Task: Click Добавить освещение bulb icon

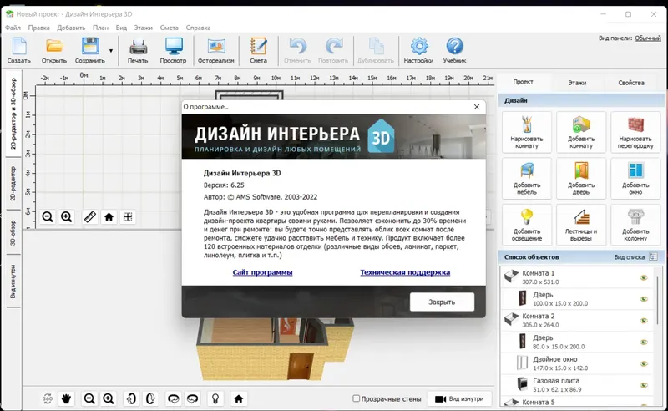Action: click(x=527, y=225)
